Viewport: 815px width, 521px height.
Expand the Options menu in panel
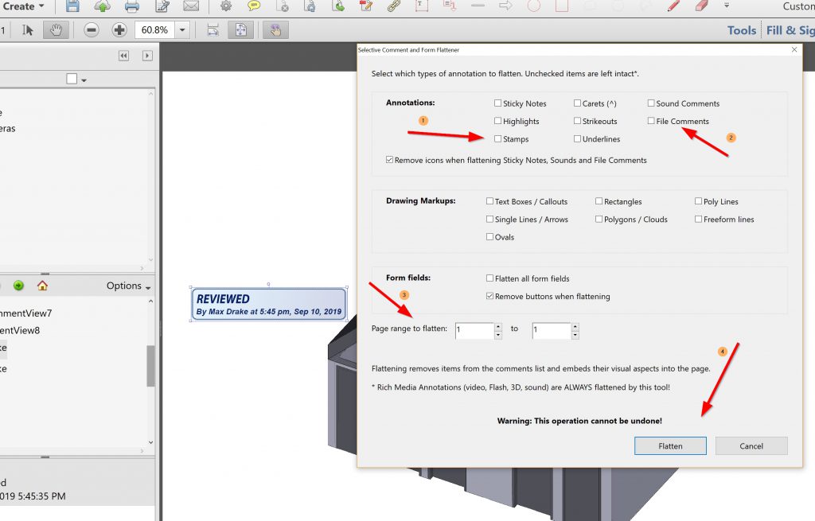tap(128, 286)
